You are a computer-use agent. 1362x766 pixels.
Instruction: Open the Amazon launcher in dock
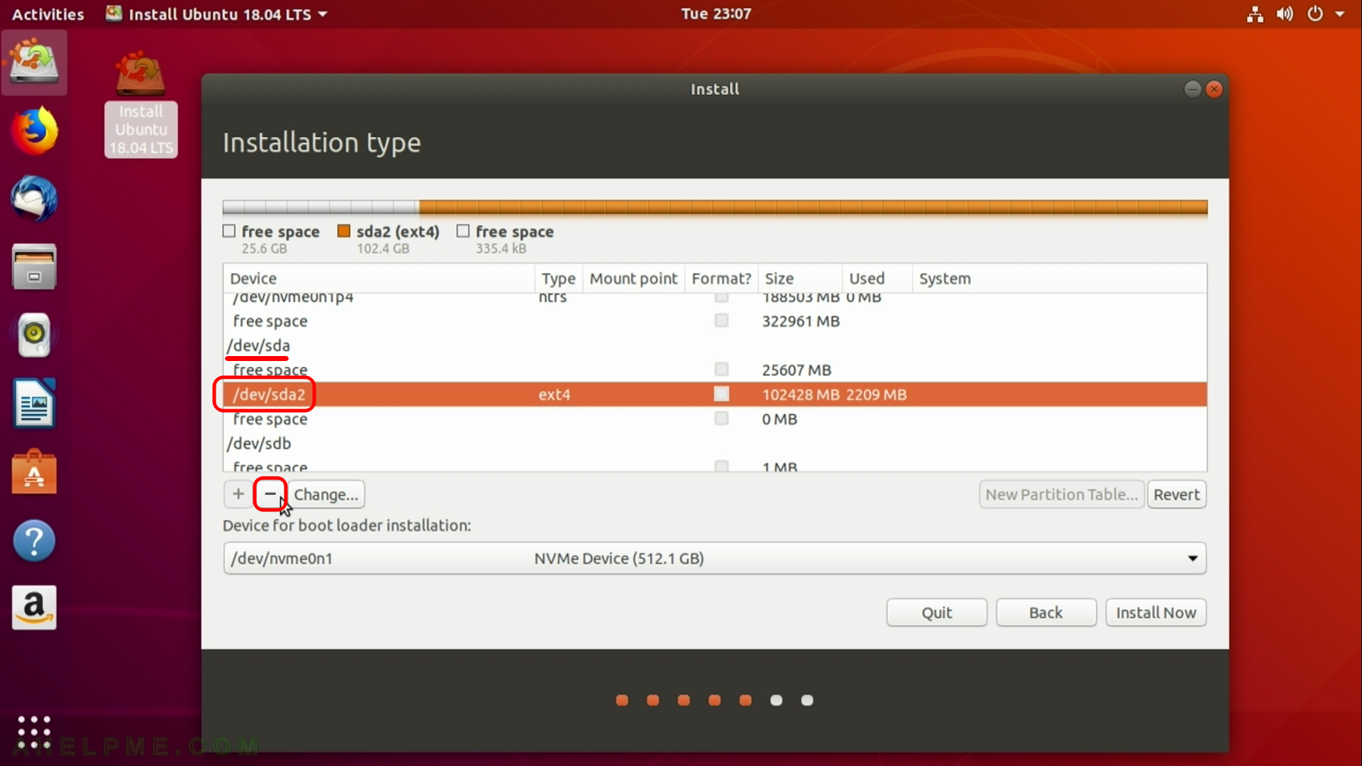pyautogui.click(x=34, y=608)
